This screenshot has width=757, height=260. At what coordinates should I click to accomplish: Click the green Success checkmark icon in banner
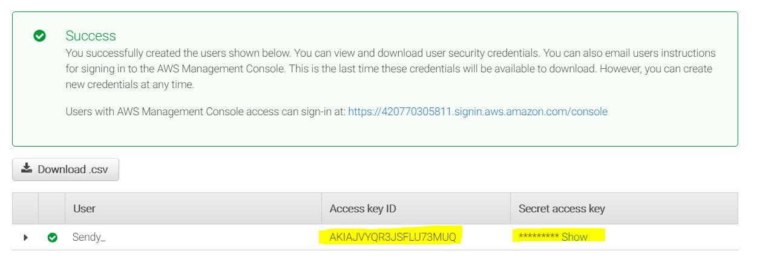click(40, 36)
